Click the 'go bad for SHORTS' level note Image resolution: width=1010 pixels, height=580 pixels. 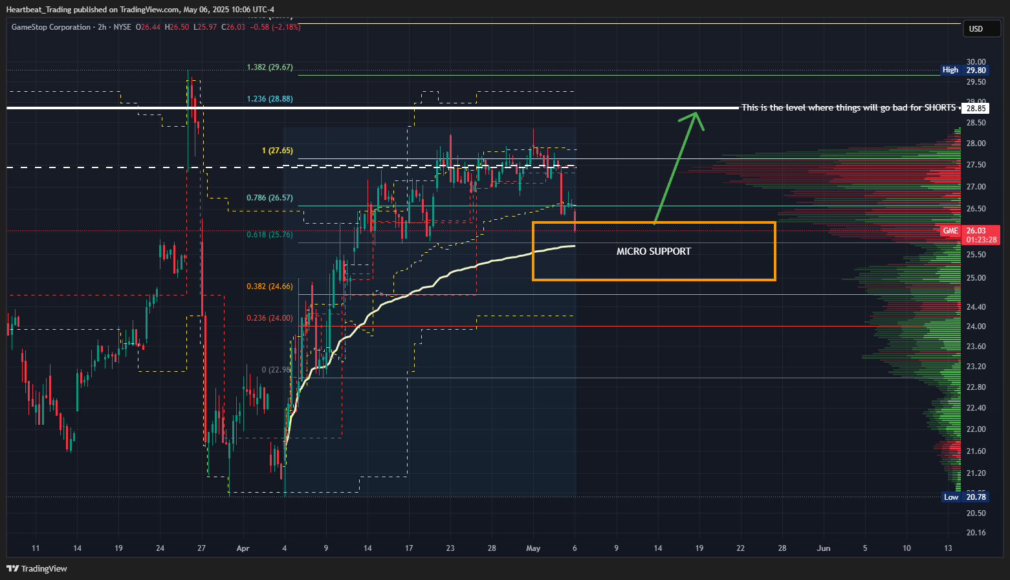[x=848, y=107]
